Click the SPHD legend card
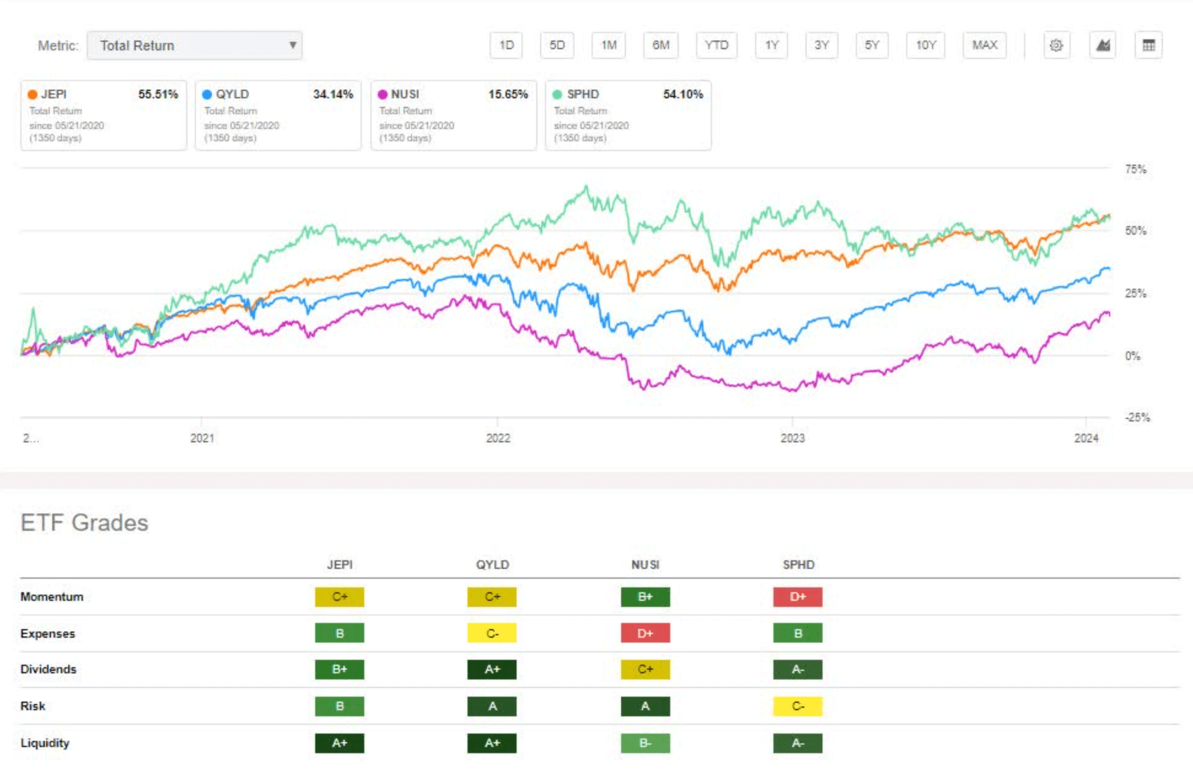 tap(628, 115)
